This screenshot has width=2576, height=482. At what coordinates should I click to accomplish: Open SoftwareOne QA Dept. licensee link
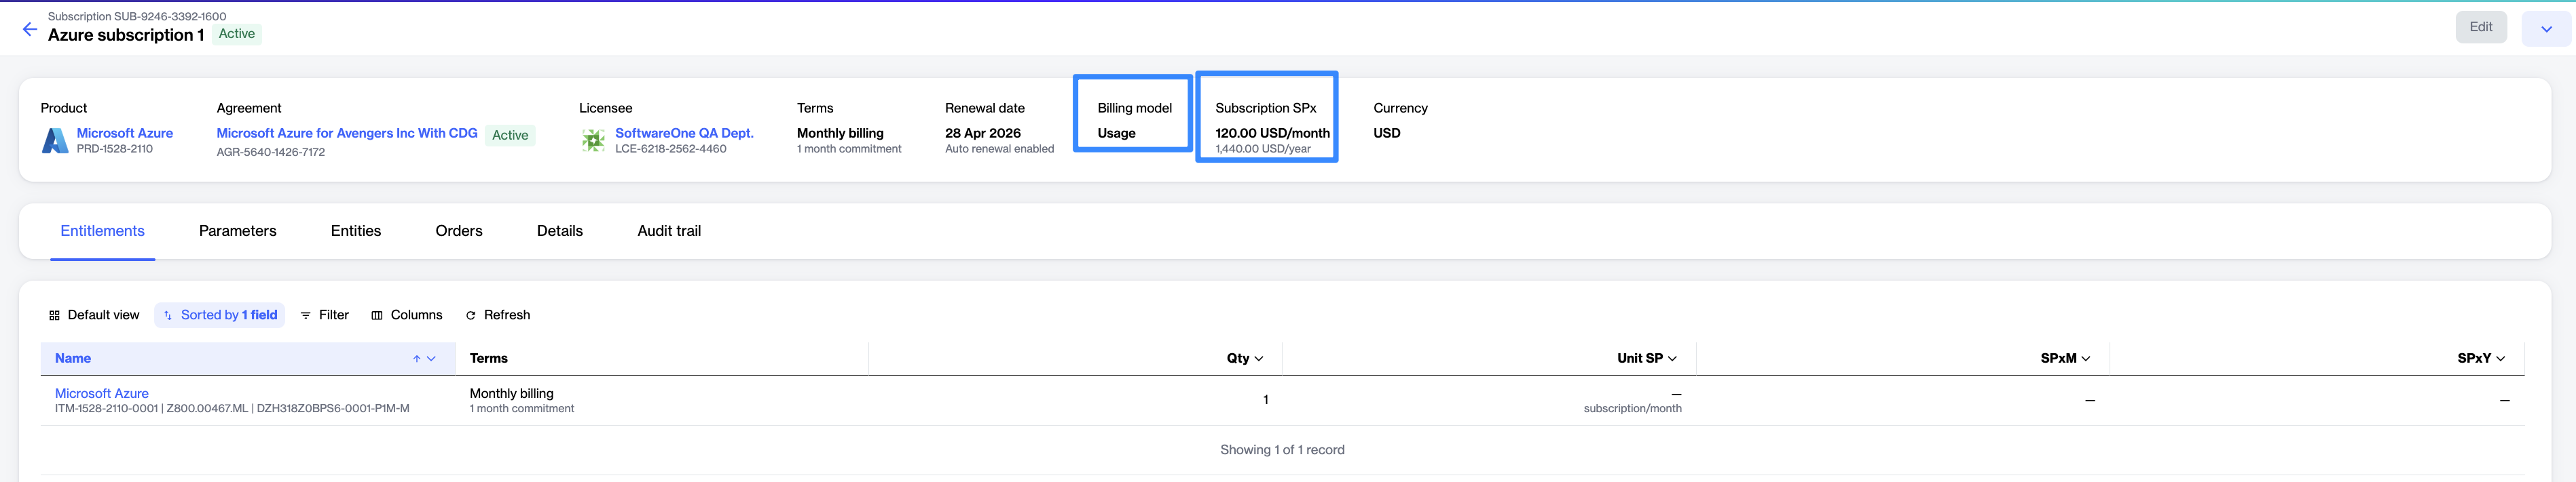tap(684, 134)
